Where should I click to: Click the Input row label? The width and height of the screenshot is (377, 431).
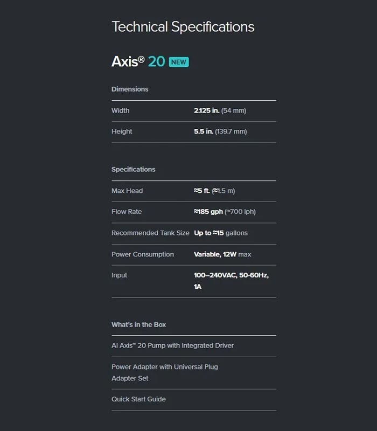pos(119,275)
